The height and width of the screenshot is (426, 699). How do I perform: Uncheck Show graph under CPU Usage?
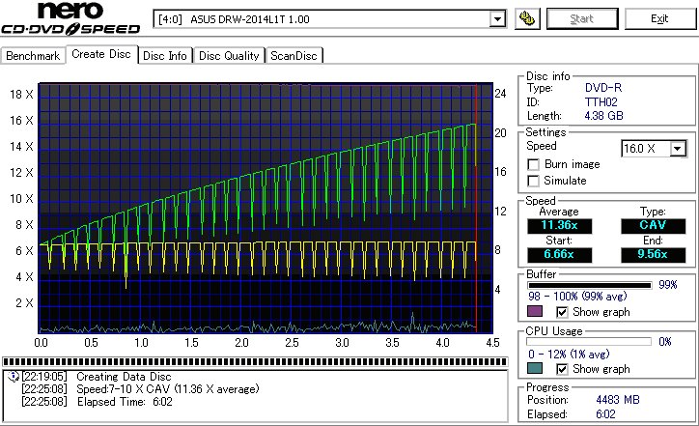tap(563, 368)
